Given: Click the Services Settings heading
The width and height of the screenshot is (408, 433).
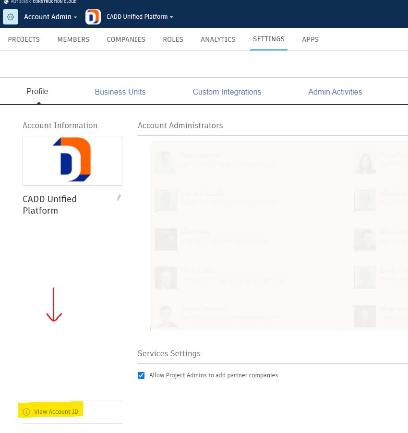Looking at the screenshot, I should [x=169, y=353].
